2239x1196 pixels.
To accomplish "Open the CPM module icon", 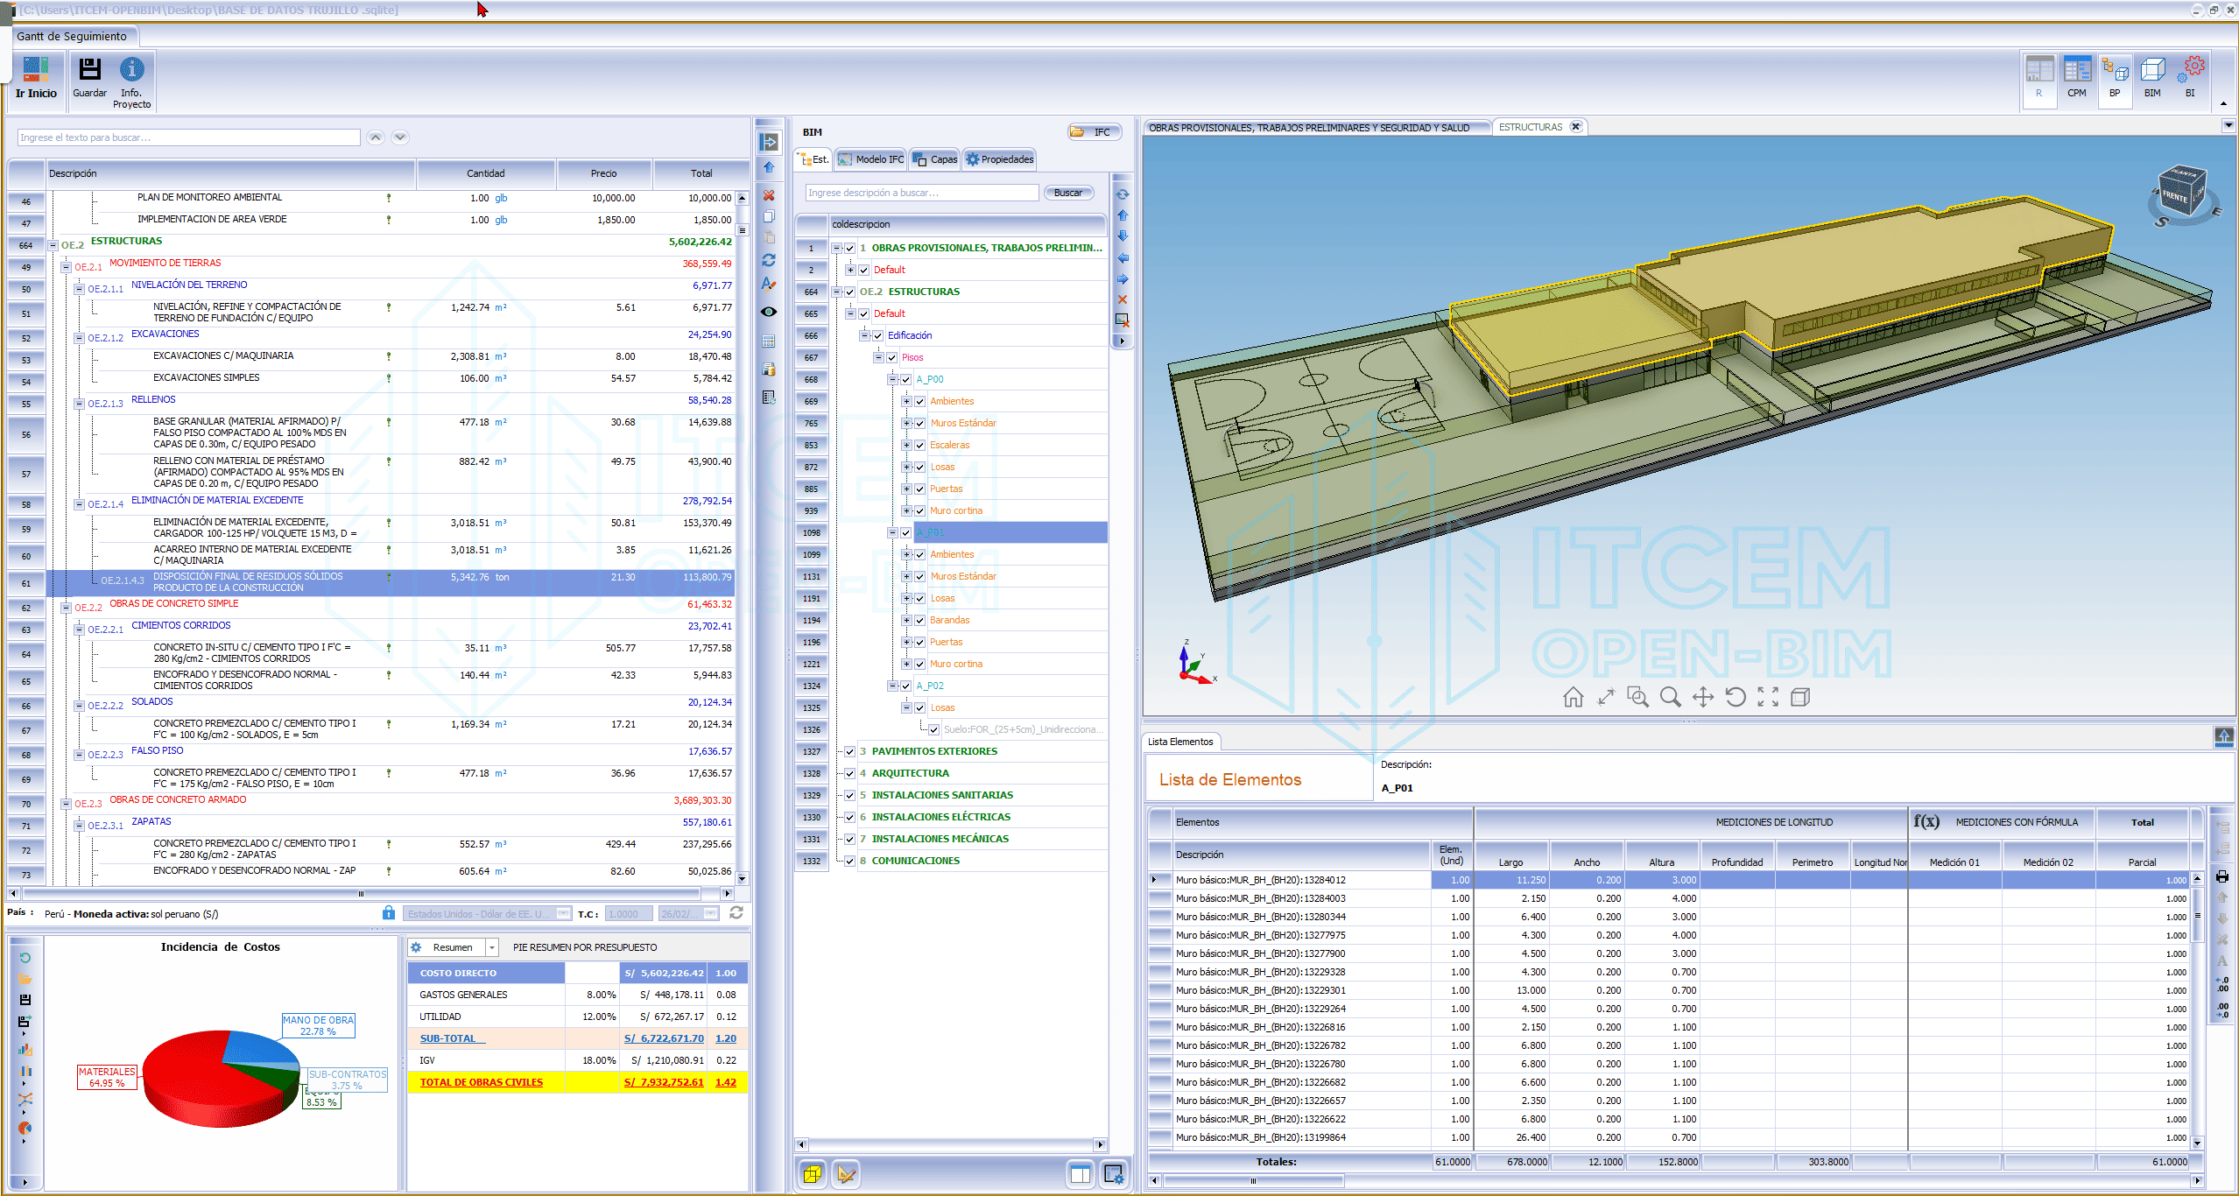I will [2076, 72].
